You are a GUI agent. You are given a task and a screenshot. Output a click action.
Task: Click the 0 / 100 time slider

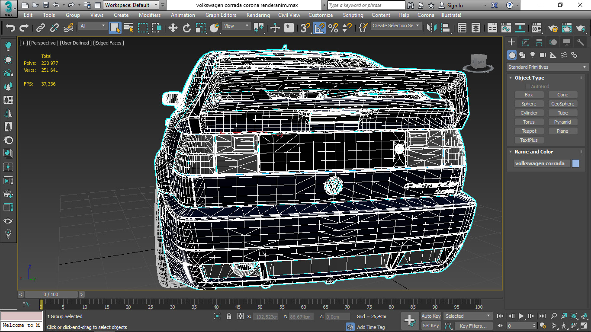coord(51,294)
